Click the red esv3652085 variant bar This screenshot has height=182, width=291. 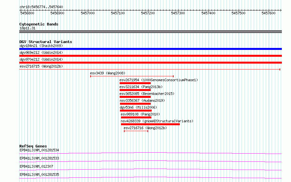point(135,97)
